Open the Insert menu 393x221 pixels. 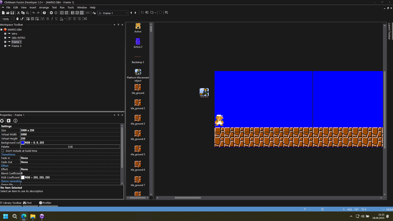coord(33,7)
